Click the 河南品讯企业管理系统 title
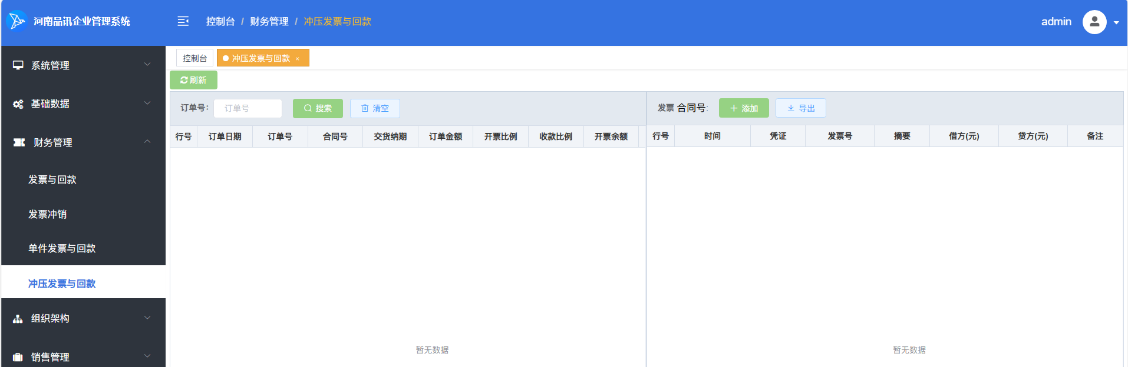Image resolution: width=1128 pixels, height=367 pixels. coord(82,21)
